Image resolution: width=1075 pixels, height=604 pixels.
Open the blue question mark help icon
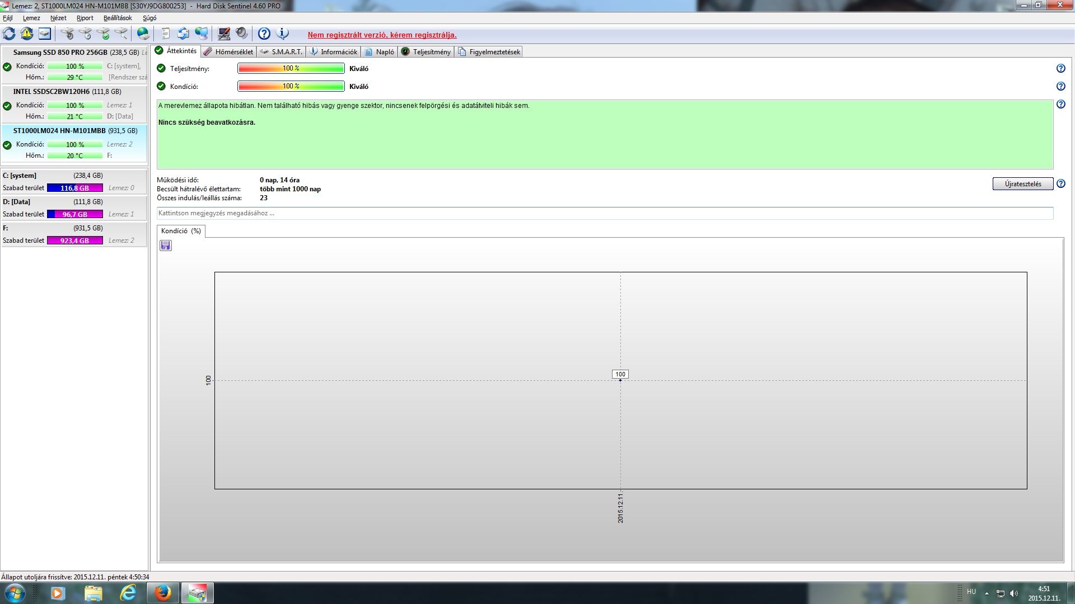264,34
